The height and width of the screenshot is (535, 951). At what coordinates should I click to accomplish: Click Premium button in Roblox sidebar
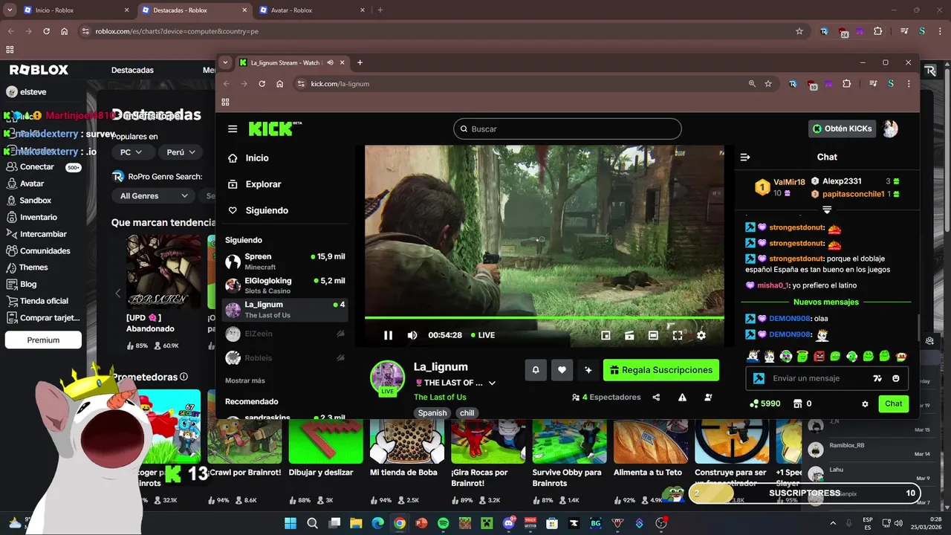tap(43, 340)
